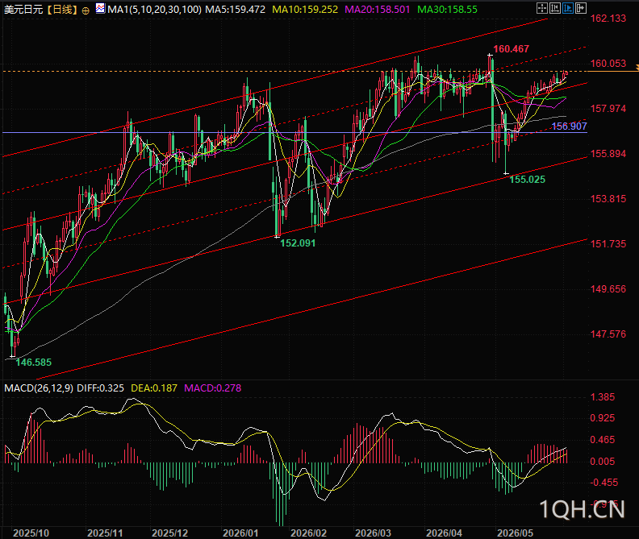This screenshot has height=539, width=639.
Task: Click the 2026/01 date label
Action: pos(240,533)
